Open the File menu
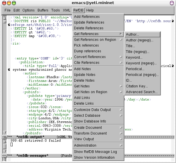This screenshot has height=163, width=176. tap(7, 10)
